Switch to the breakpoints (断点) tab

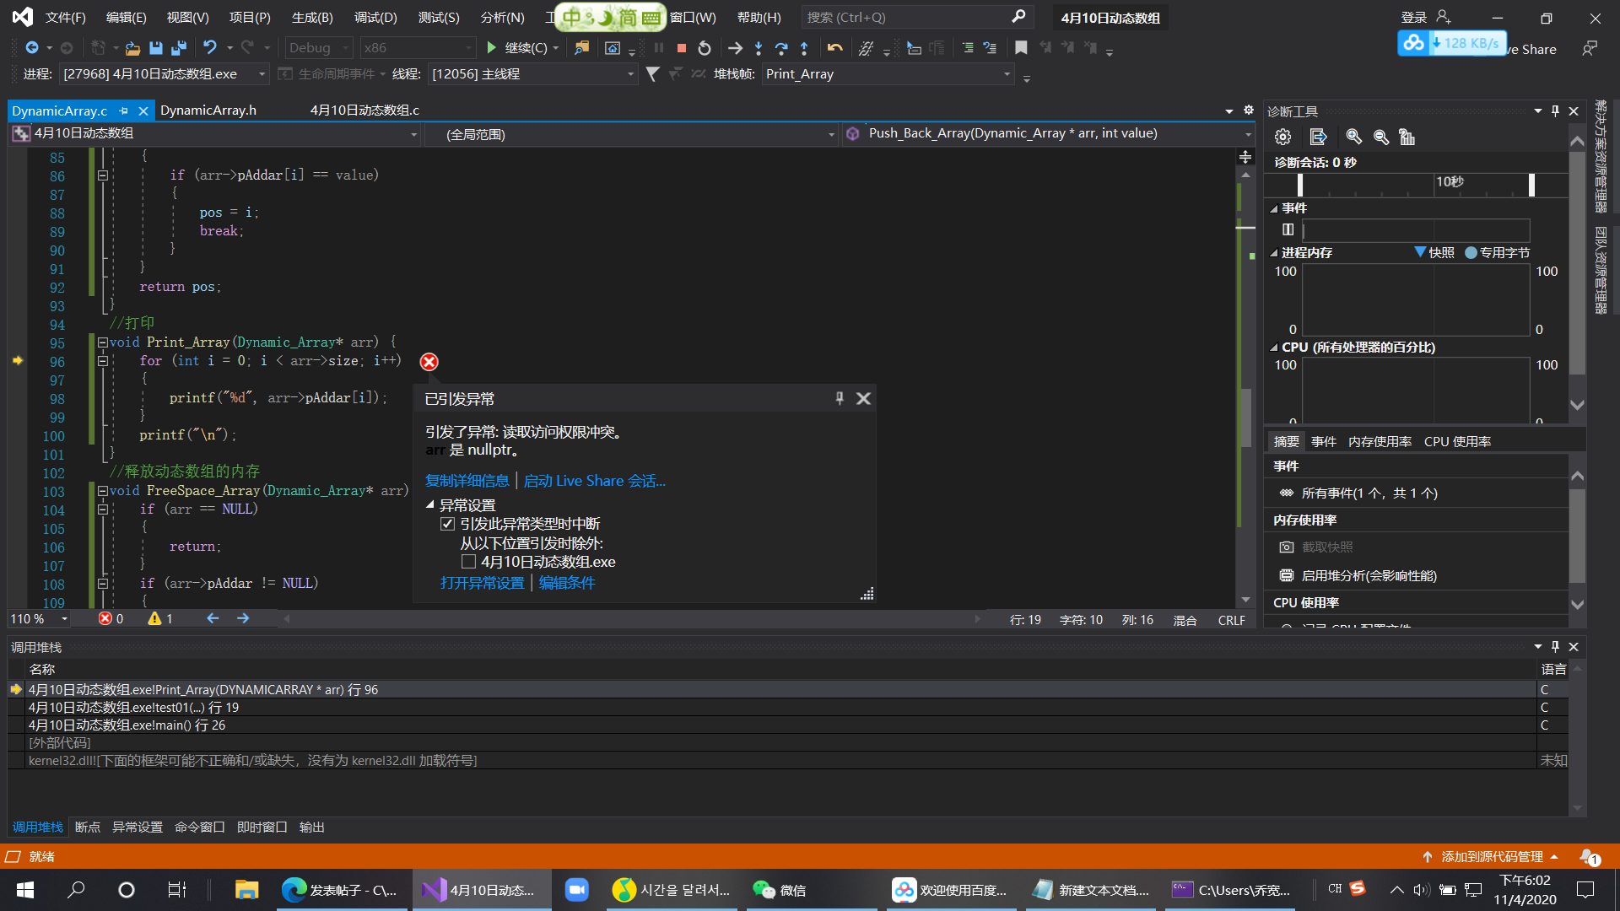[x=87, y=827]
